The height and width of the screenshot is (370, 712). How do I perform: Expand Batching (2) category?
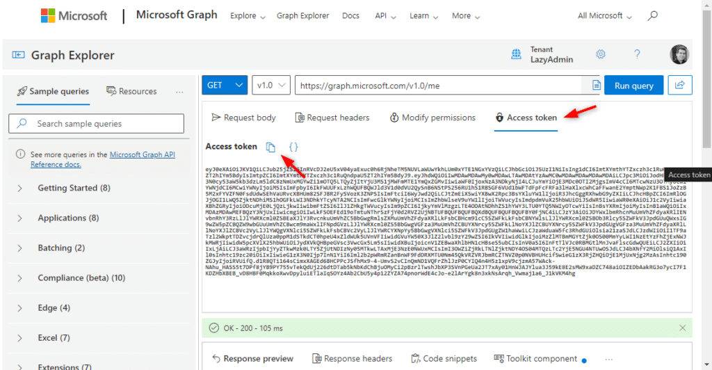click(99, 248)
